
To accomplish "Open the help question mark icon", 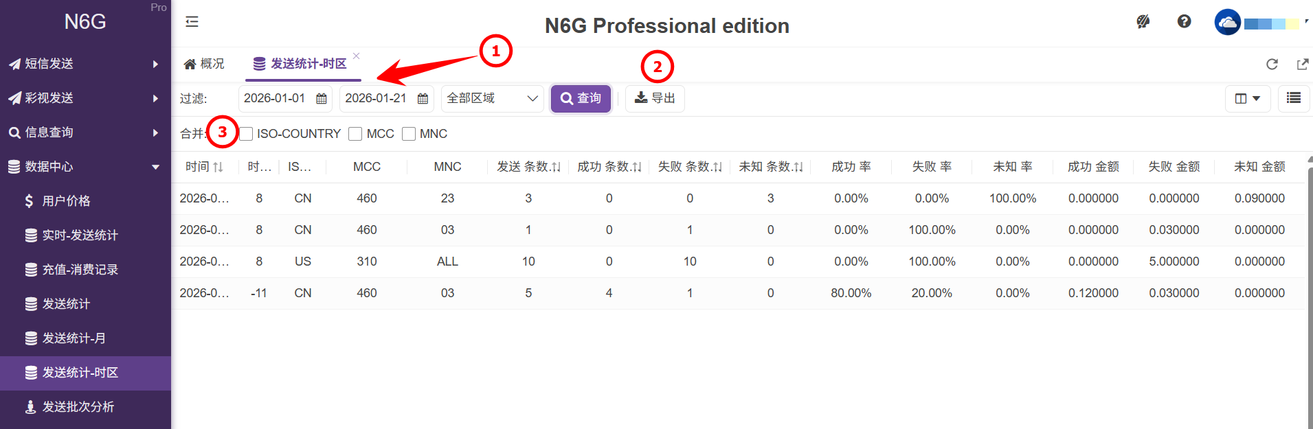I will point(1184,22).
